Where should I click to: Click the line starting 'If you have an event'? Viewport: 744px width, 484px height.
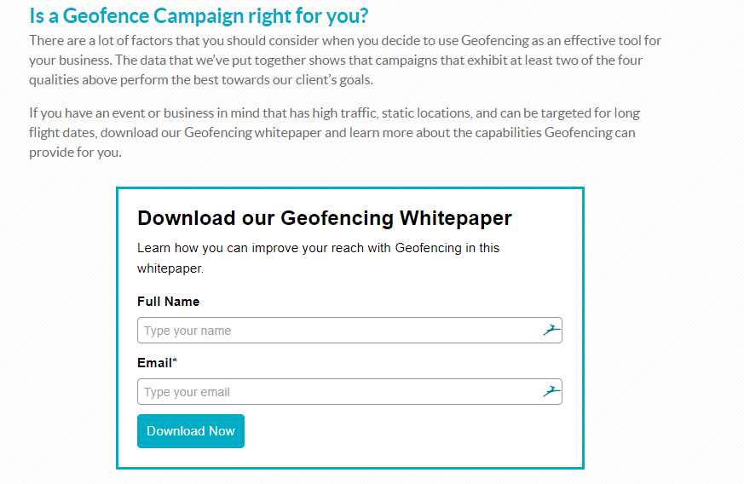[334, 113]
